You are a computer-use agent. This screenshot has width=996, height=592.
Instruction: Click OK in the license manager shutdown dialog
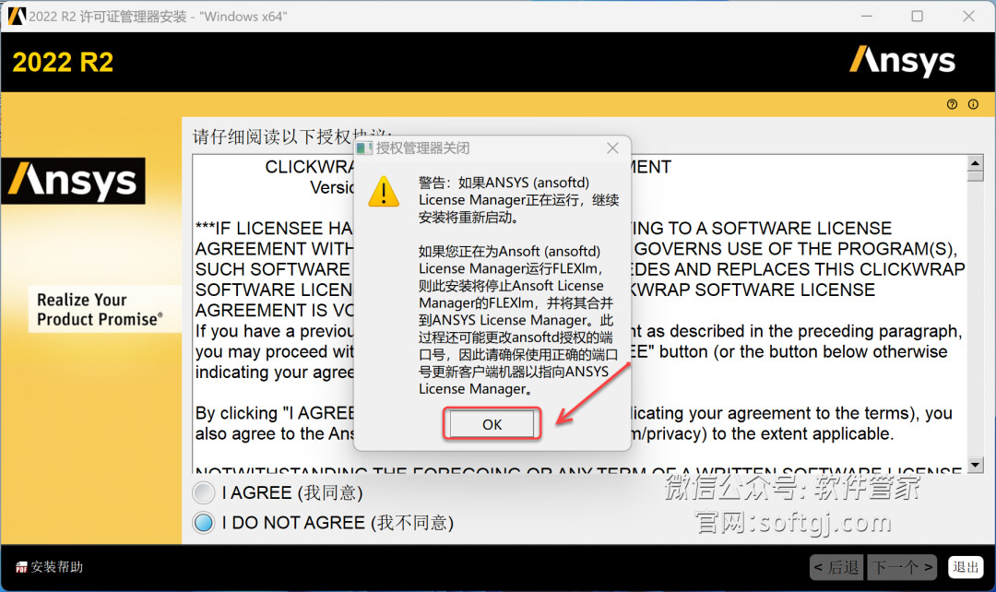point(492,424)
